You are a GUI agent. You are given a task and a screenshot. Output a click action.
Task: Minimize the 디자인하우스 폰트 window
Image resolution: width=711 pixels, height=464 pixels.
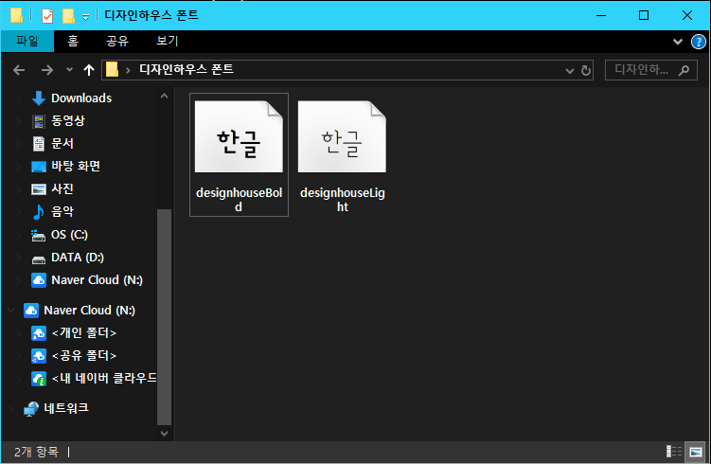(601, 16)
